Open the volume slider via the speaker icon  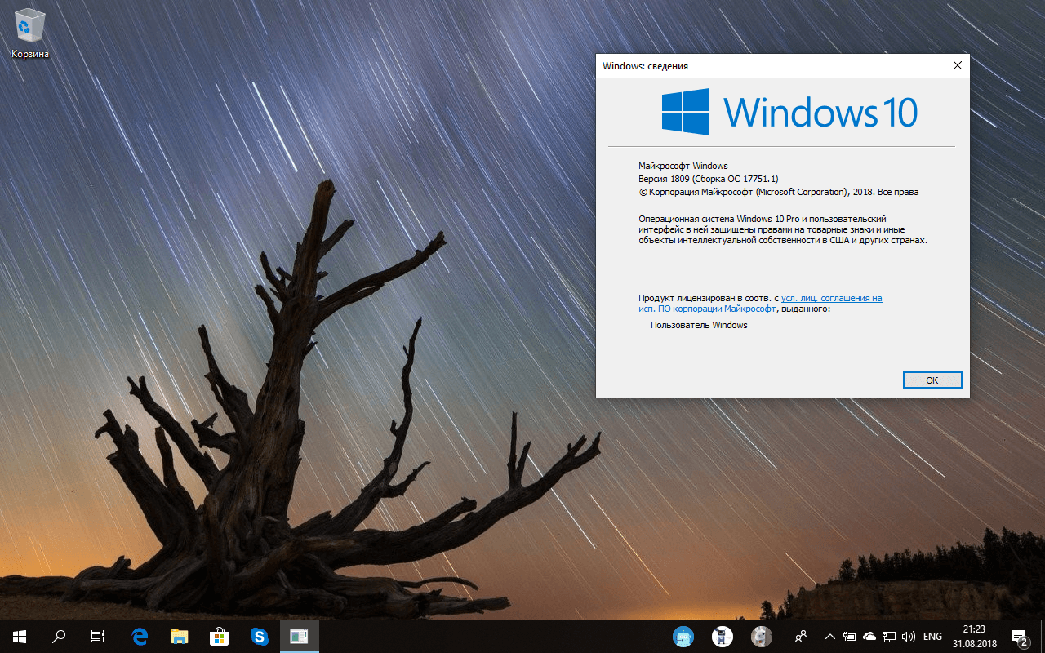click(x=909, y=637)
